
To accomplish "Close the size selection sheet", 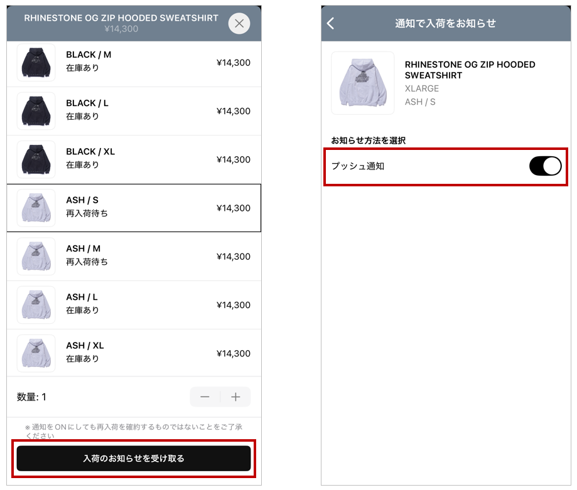I will coord(239,24).
